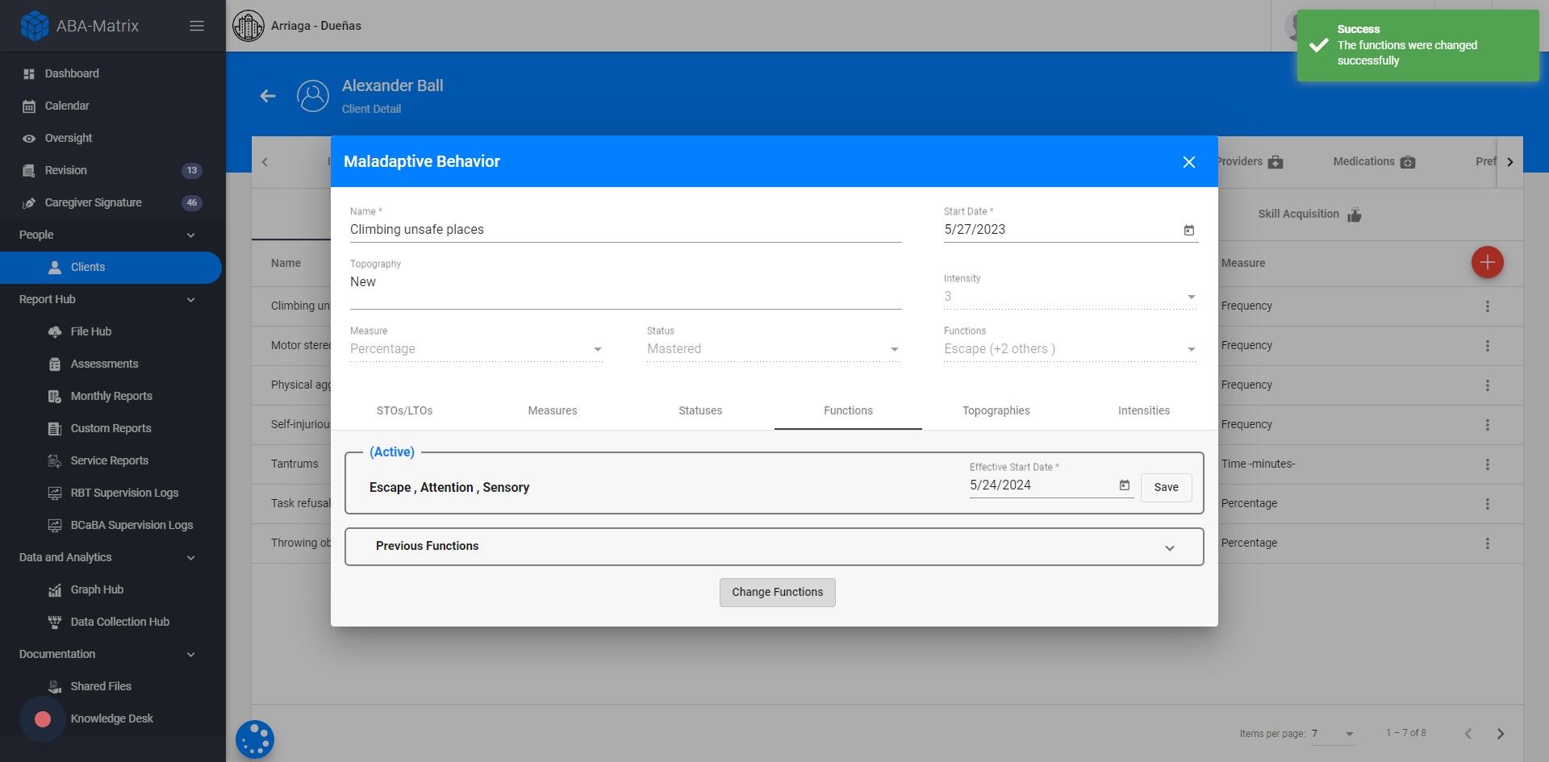This screenshot has height=762, width=1549.
Task: Open the Skill Acquisition tab
Action: (x=1309, y=214)
